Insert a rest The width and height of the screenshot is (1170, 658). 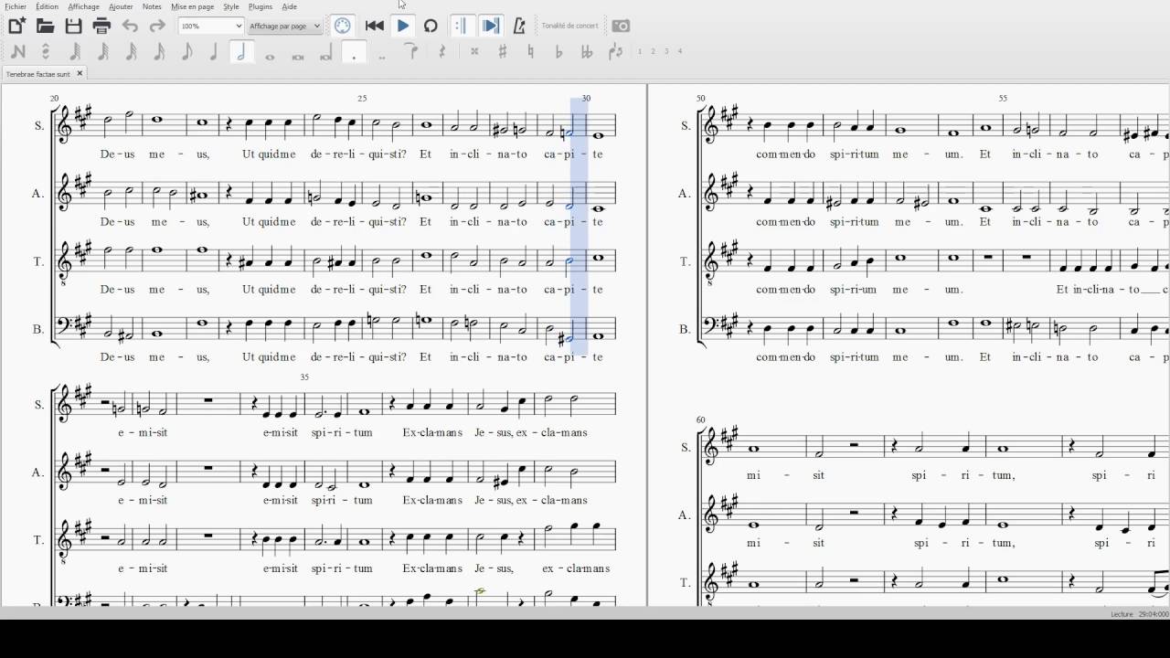pos(442,52)
